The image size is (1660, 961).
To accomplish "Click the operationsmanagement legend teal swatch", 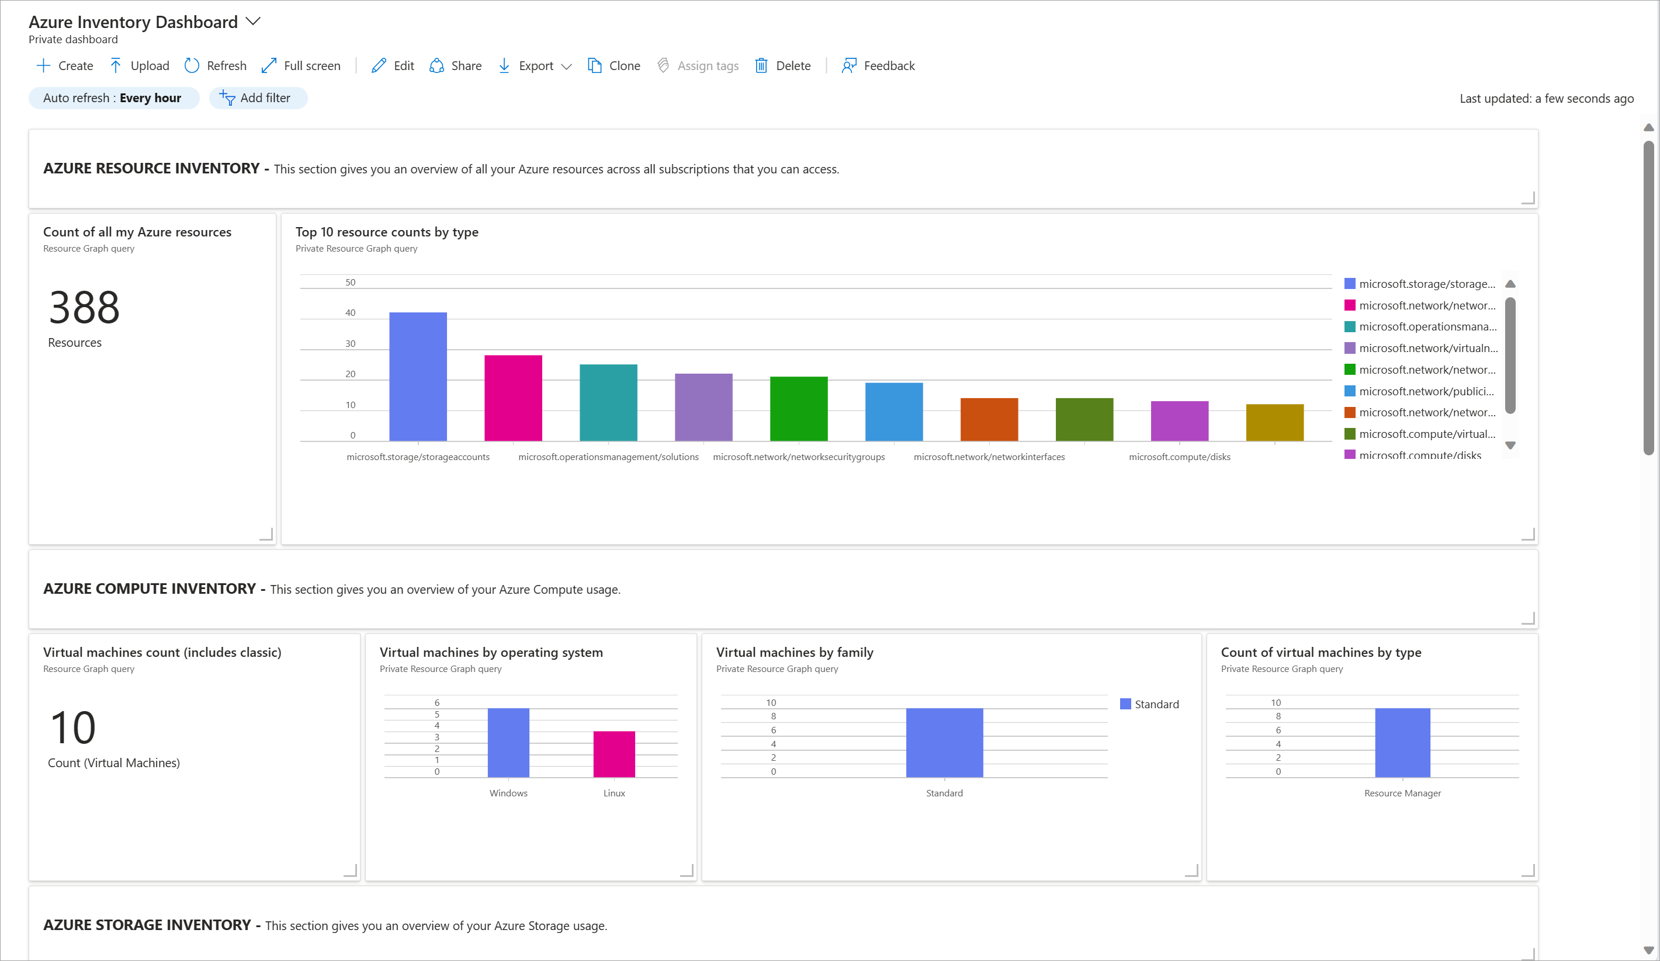I will point(1350,326).
